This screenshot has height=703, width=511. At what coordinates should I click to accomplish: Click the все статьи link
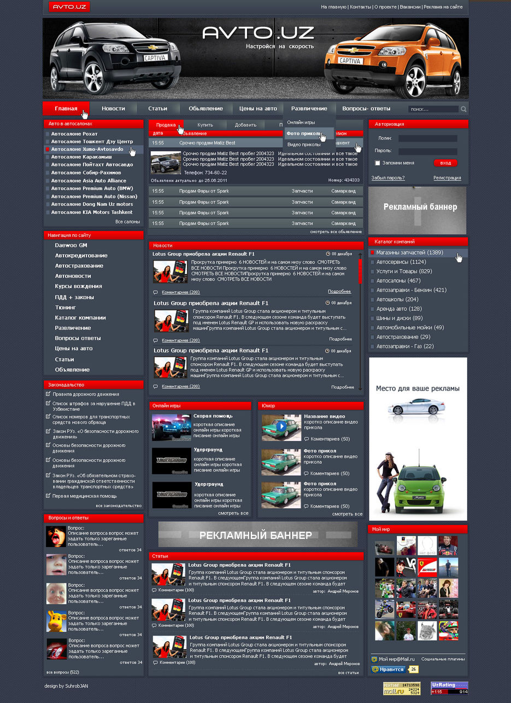tap(348, 672)
